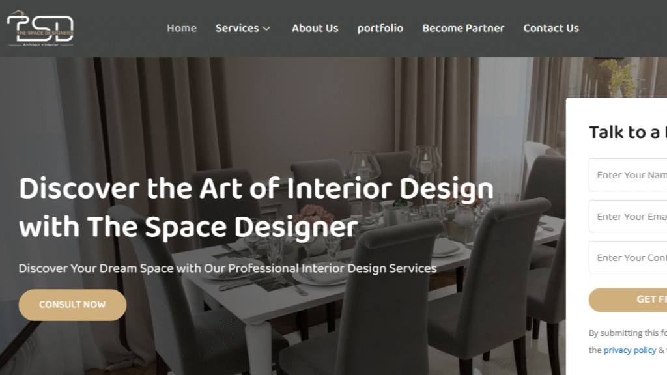Open Contact Us page
Image resolution: width=667 pixels, height=375 pixels.
tap(551, 28)
